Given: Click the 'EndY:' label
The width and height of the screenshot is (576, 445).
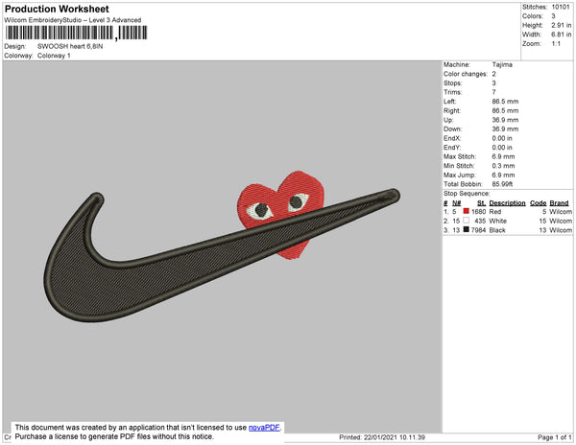Looking at the screenshot, I should point(452,148).
